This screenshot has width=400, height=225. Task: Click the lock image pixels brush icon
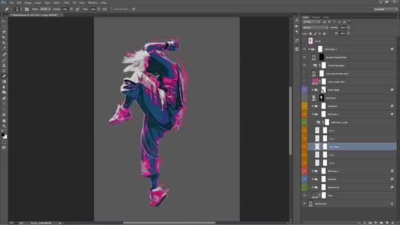(x=315, y=33)
